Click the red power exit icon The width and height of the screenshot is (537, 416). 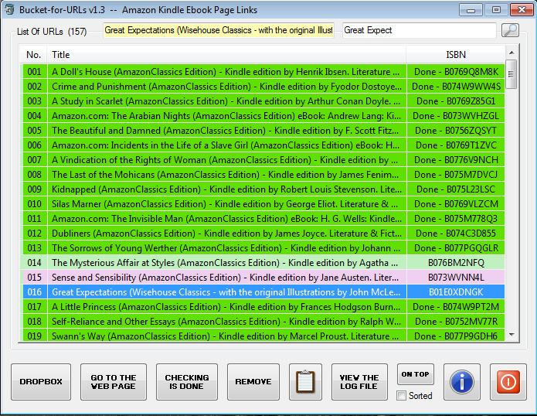tap(508, 382)
